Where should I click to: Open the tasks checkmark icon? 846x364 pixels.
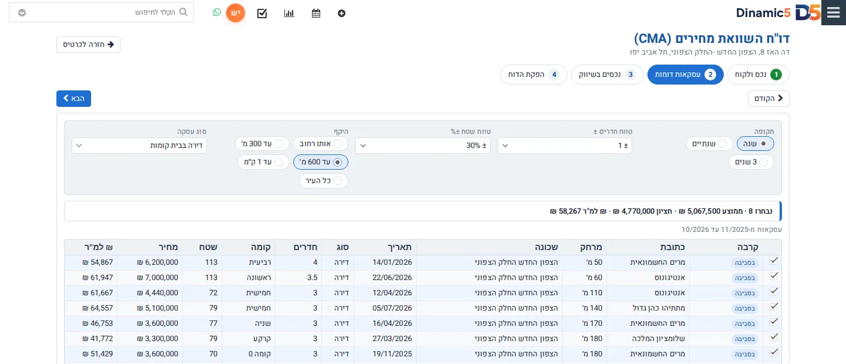(262, 13)
